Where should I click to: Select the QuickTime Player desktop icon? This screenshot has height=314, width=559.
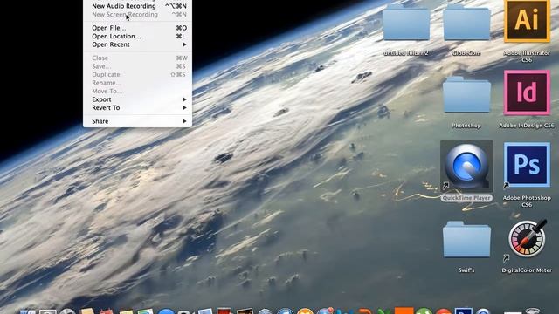(466, 166)
